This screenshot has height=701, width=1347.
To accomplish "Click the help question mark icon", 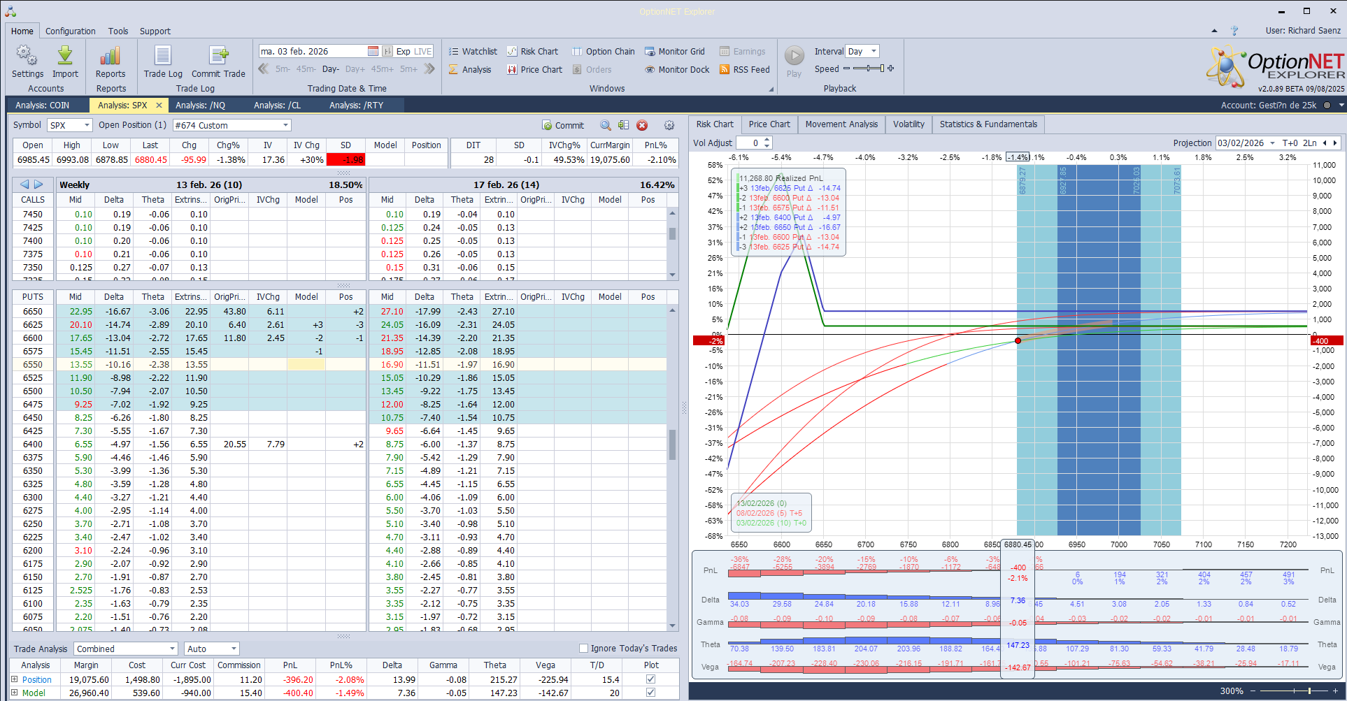I will pos(1234,31).
